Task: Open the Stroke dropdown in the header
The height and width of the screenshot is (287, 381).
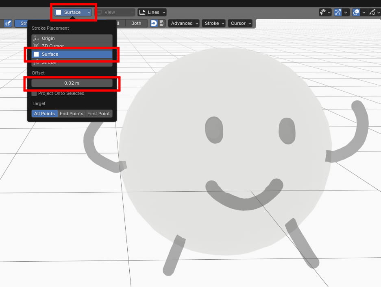Action: point(213,23)
